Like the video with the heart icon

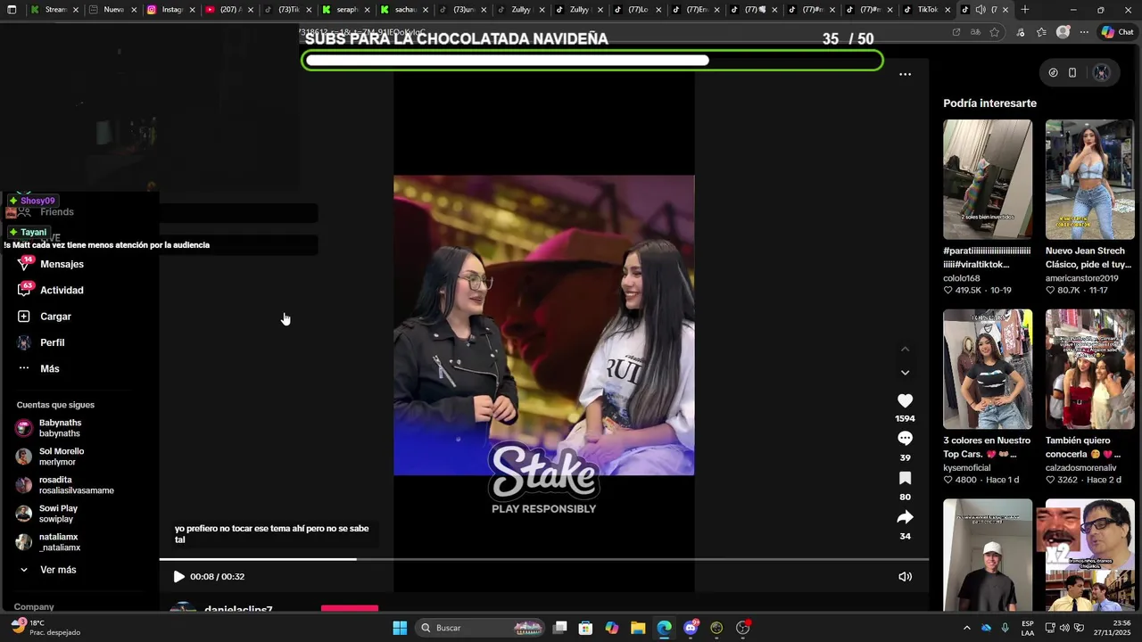(905, 401)
